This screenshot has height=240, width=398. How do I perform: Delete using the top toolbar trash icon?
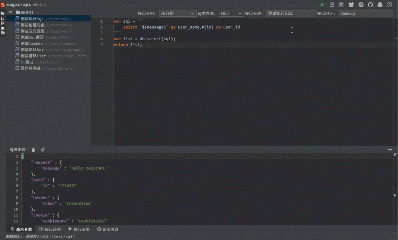pos(341,5)
